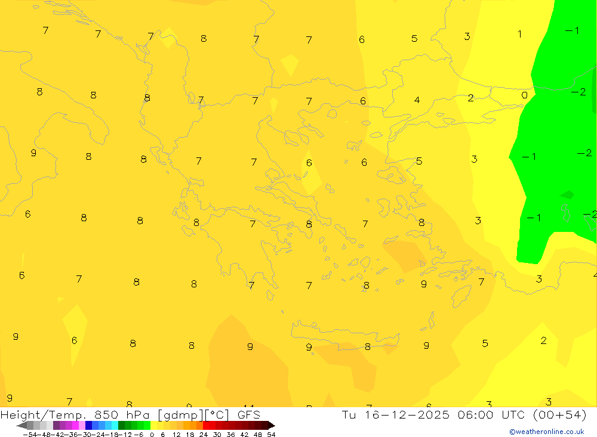Select the bright red legend swatch above 24
The width and height of the screenshot is (597, 437).
click(x=206, y=426)
